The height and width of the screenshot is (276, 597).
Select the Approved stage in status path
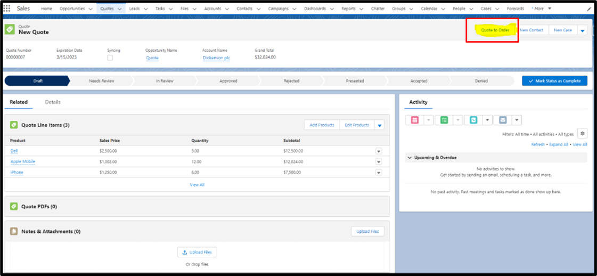[228, 81]
